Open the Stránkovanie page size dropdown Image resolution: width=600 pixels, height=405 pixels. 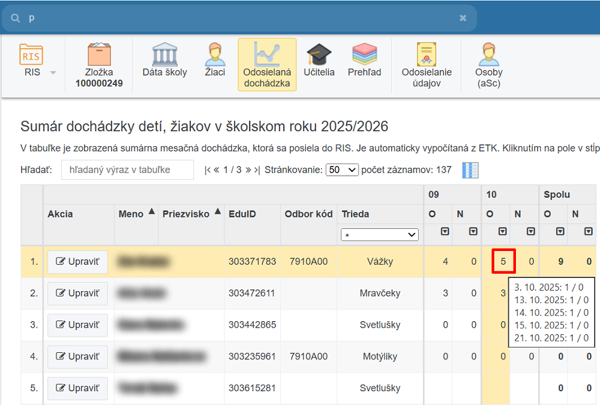pos(342,170)
